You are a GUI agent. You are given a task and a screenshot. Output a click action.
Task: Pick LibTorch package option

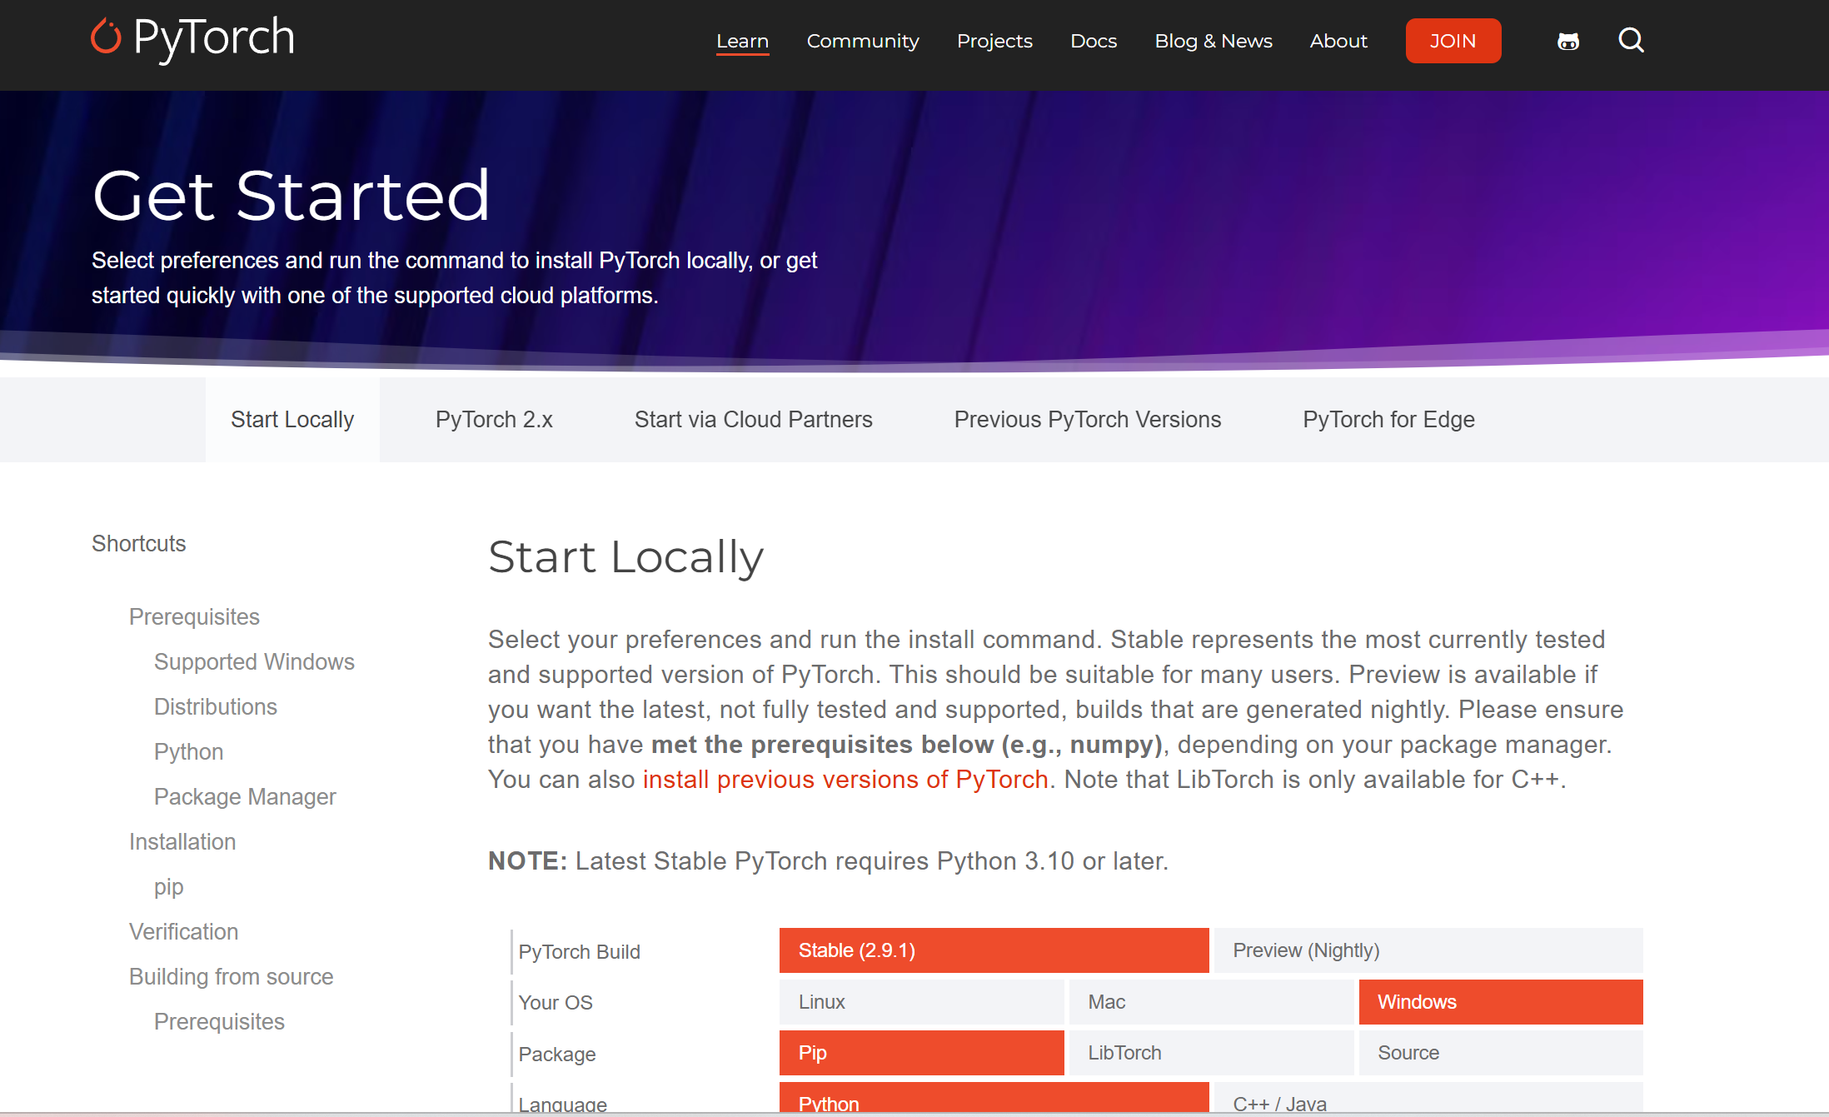pyautogui.click(x=1210, y=1053)
